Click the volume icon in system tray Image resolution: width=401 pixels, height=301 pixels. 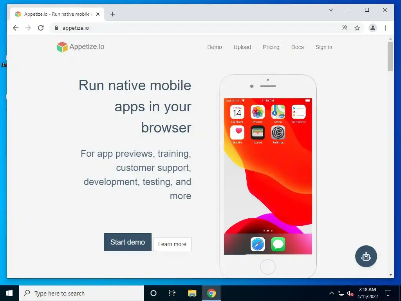(350, 293)
